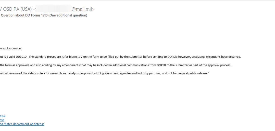Click the @mail.mil sender address
The image size is (275, 131).
pyautogui.click(x=83, y=9)
